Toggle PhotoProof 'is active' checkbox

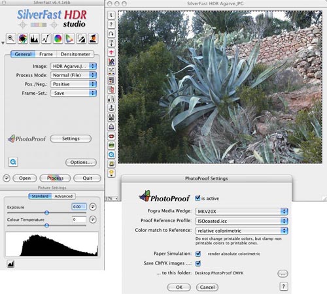coord(198,198)
